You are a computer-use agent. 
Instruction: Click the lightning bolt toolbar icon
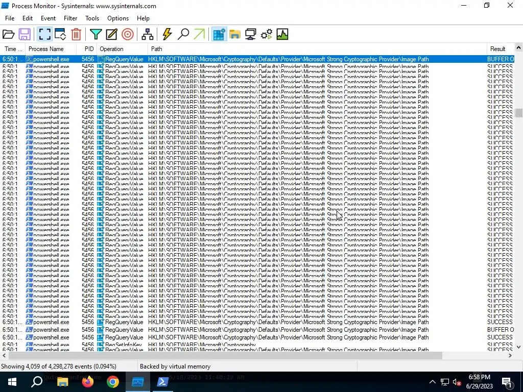coord(167,34)
